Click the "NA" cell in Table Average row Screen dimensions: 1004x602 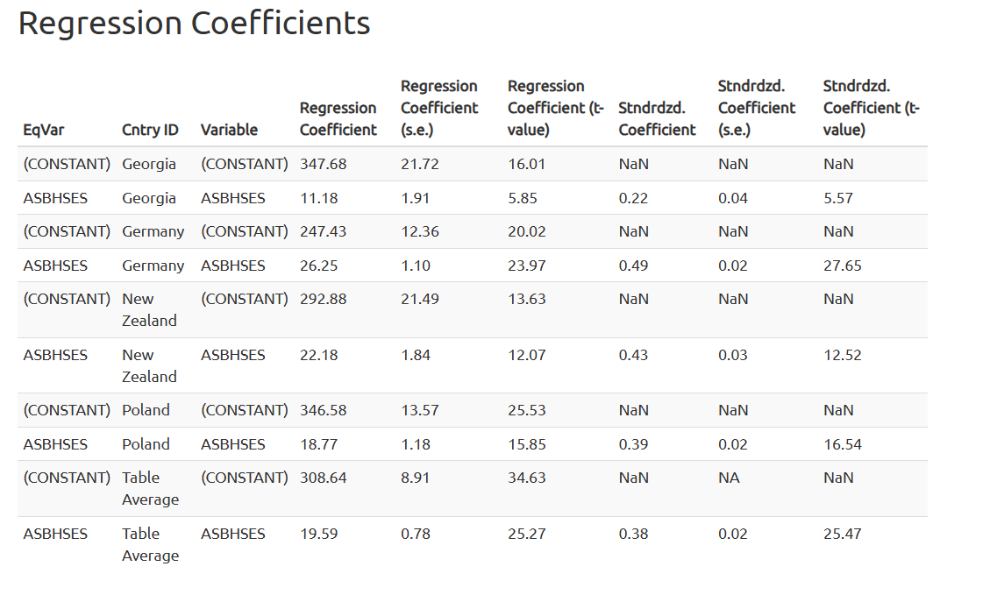pyautogui.click(x=729, y=478)
